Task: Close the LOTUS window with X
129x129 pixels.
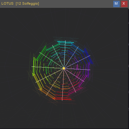Action: (x=124, y=4)
